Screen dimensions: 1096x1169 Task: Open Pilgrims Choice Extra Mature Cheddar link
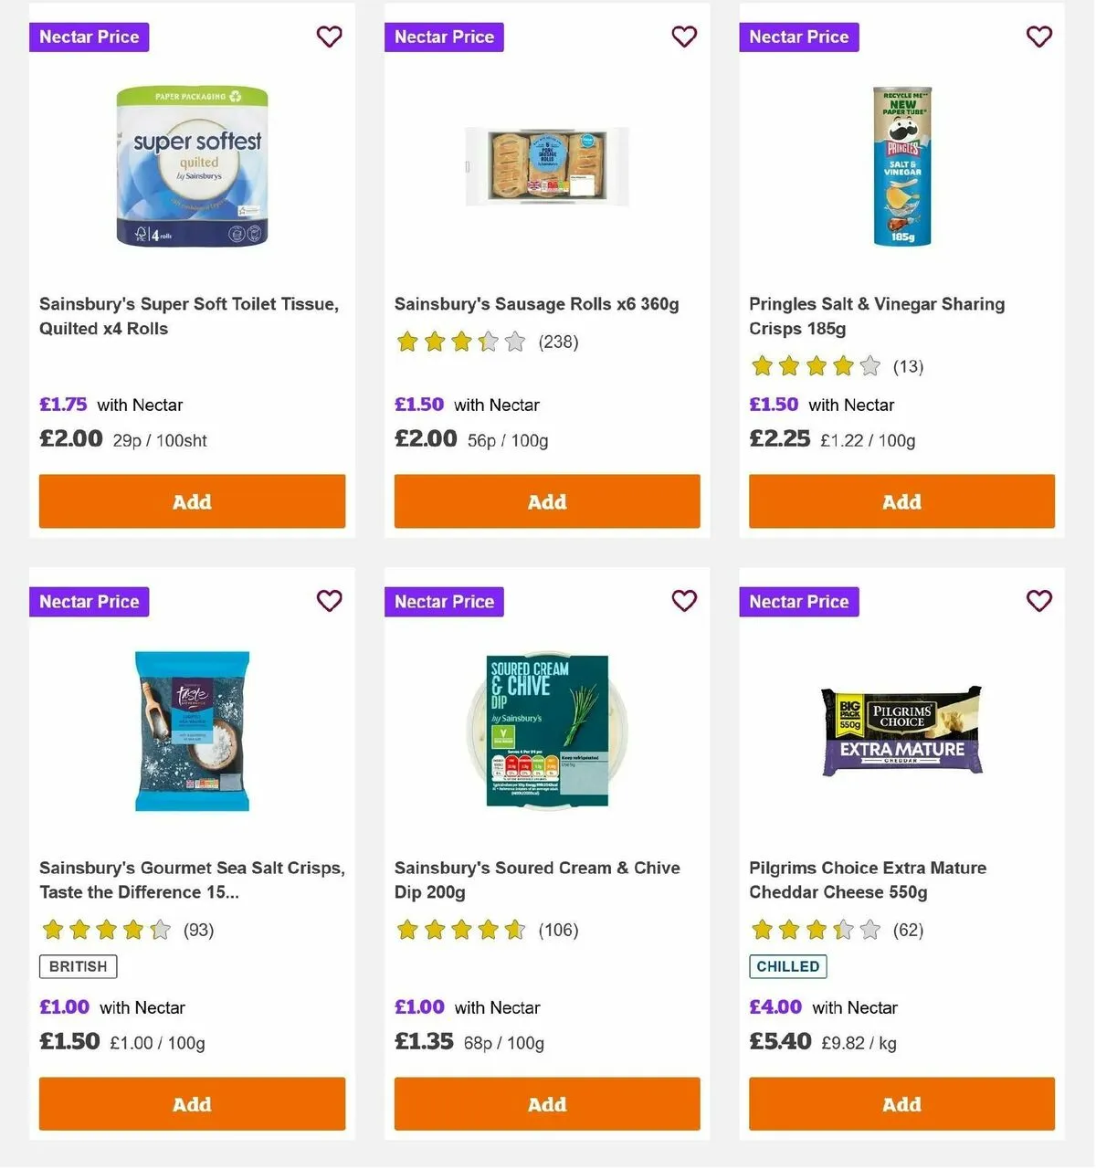(x=868, y=879)
